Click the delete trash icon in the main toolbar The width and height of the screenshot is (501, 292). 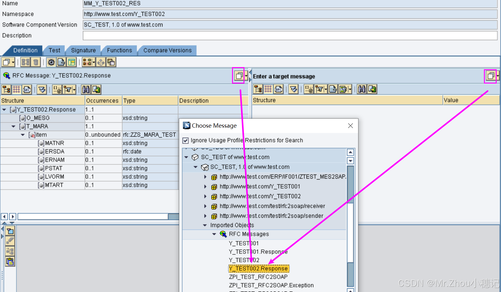(x=36, y=62)
